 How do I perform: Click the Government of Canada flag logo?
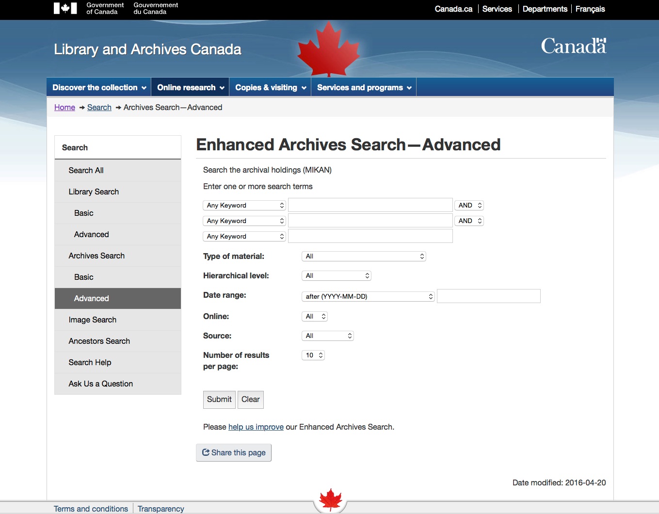point(65,8)
